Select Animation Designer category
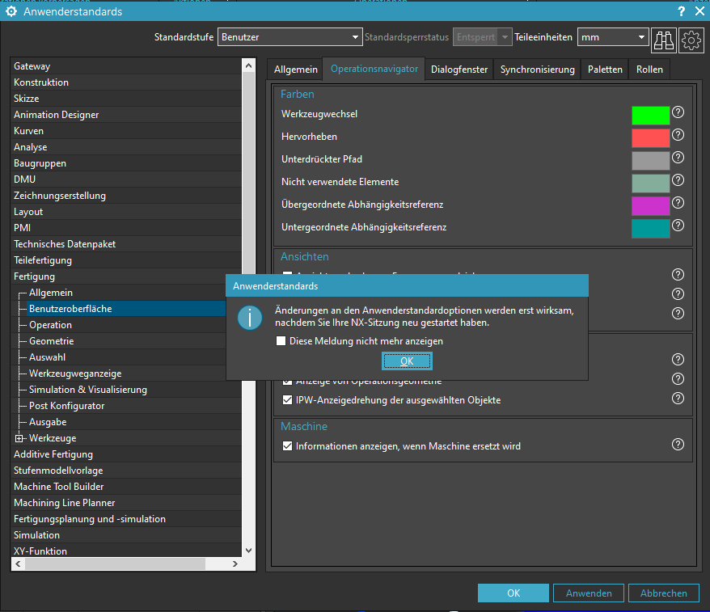The image size is (710, 612). coord(126,115)
